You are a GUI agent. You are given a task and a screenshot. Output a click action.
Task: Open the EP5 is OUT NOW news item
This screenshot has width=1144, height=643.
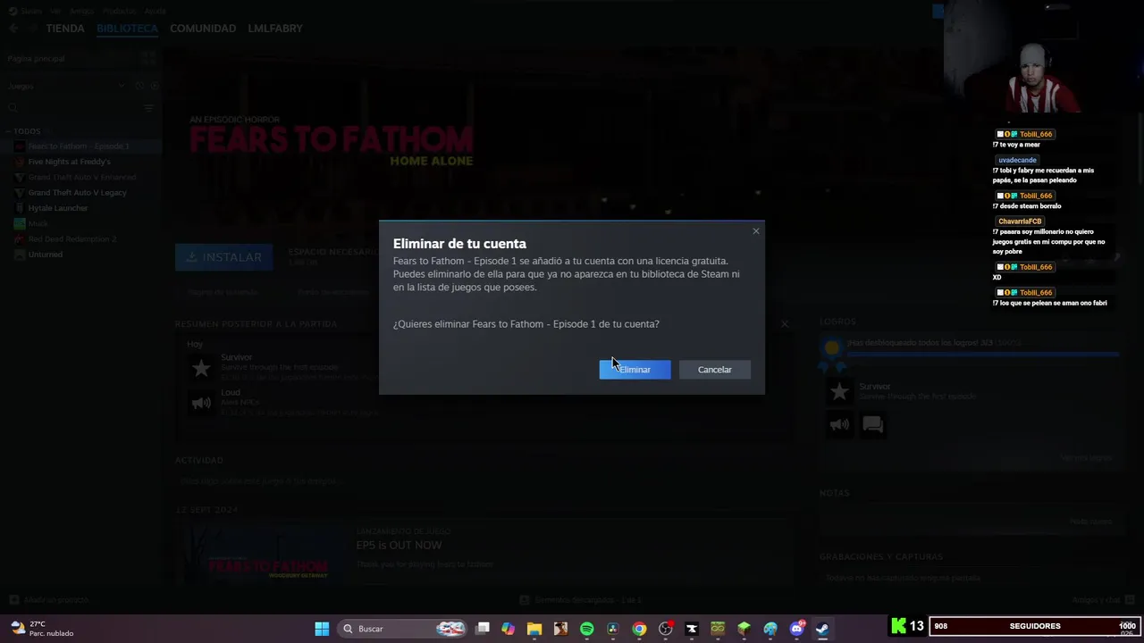pos(399,545)
